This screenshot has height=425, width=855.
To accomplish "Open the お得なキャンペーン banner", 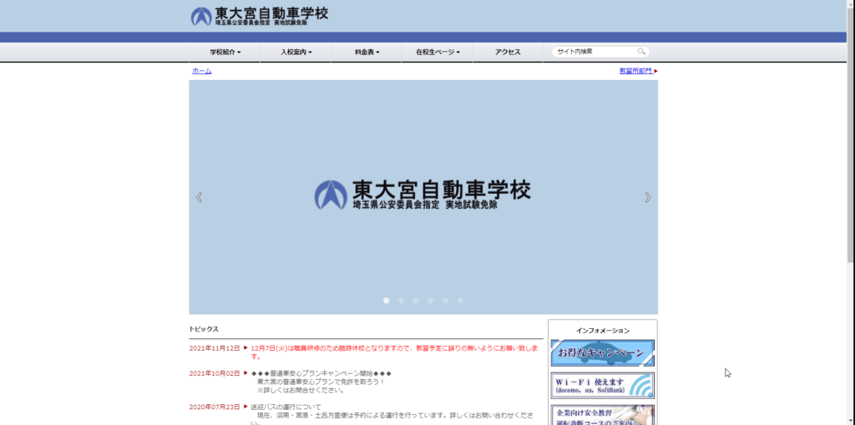I will [603, 353].
